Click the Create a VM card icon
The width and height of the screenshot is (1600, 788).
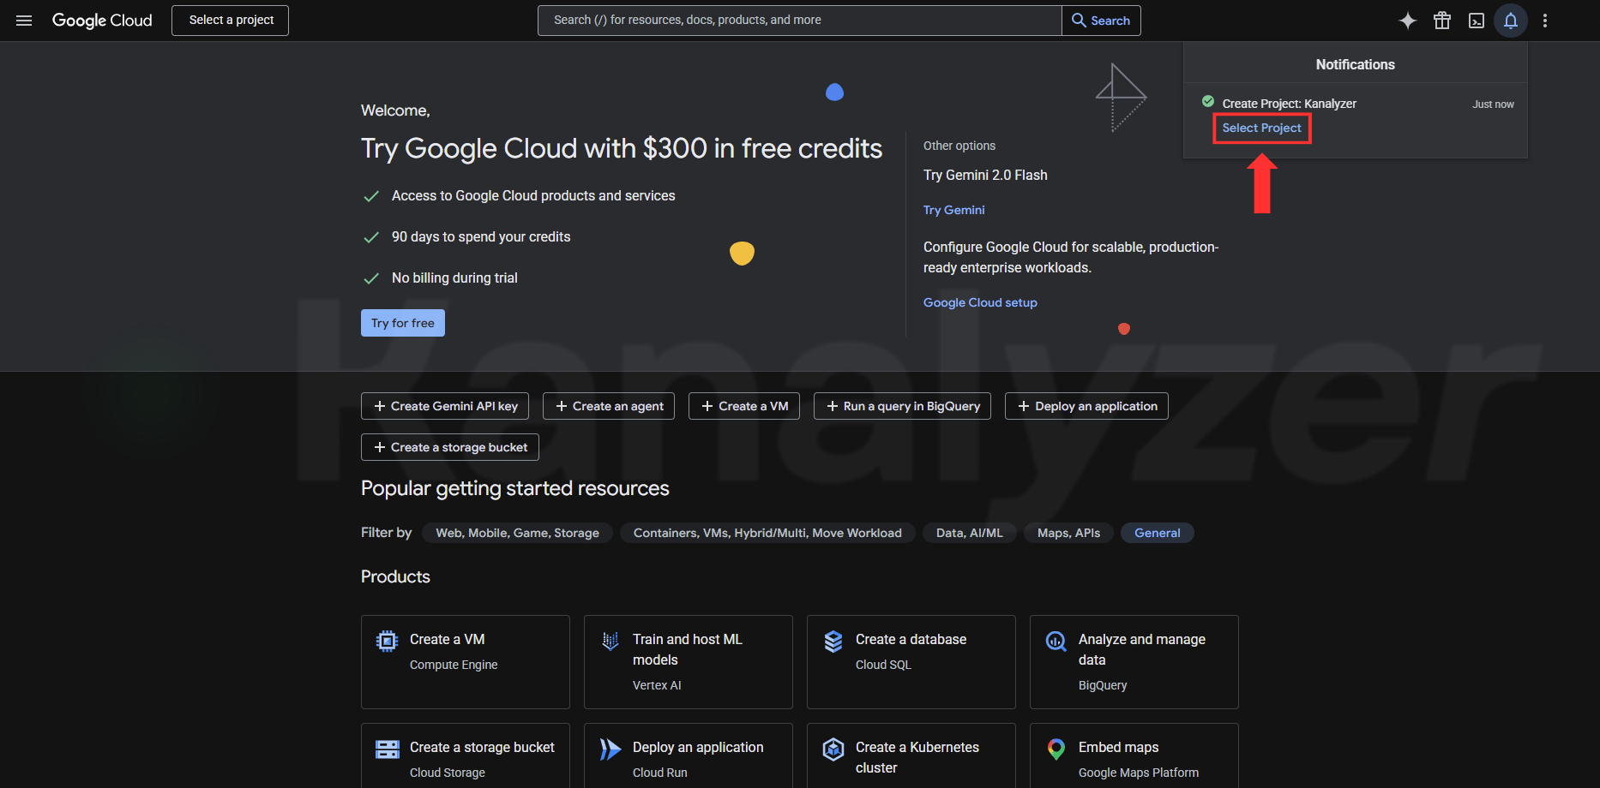click(x=388, y=641)
